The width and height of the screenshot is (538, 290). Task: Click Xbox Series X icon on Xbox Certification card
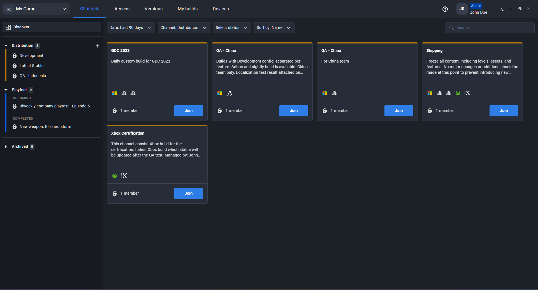pos(124,176)
